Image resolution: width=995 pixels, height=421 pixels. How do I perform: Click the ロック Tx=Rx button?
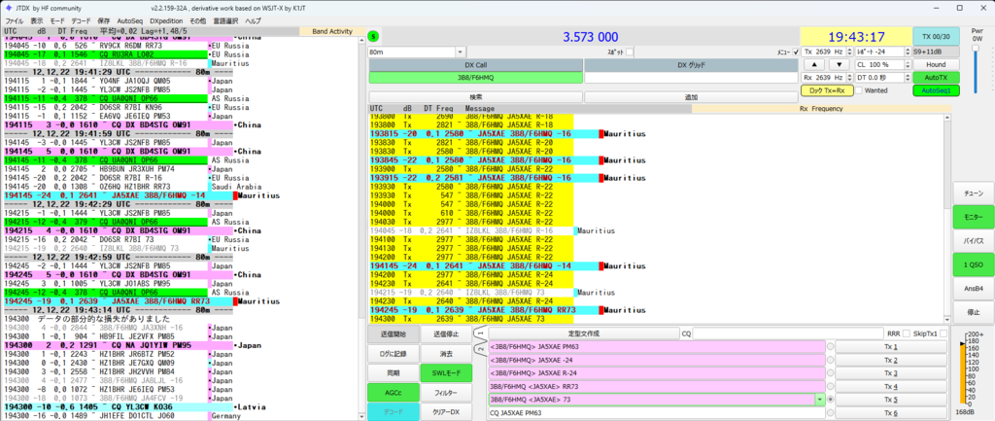pos(827,90)
